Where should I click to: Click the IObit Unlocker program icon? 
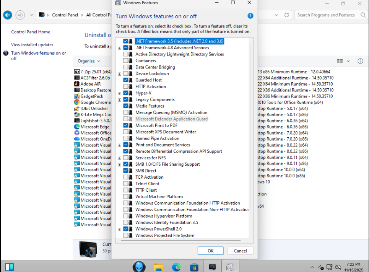click(x=77, y=108)
